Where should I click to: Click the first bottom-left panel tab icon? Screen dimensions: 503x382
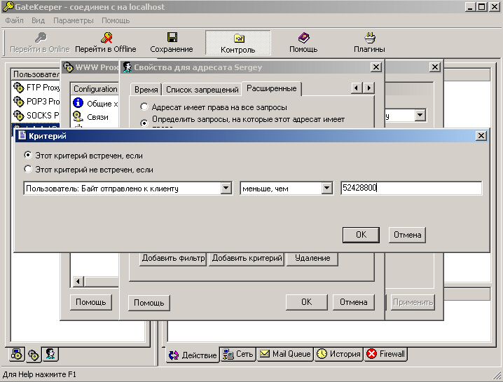pyautogui.click(x=16, y=355)
